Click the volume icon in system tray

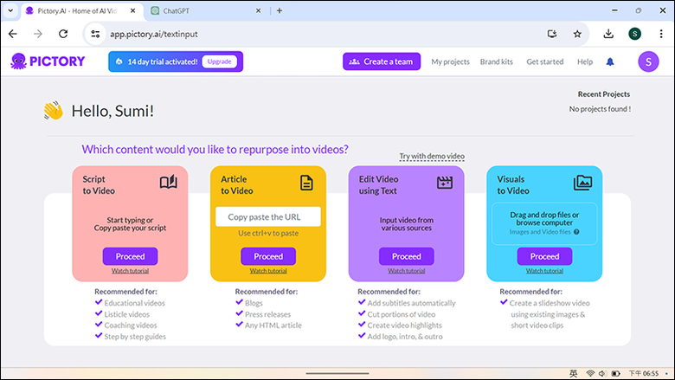tap(602, 373)
